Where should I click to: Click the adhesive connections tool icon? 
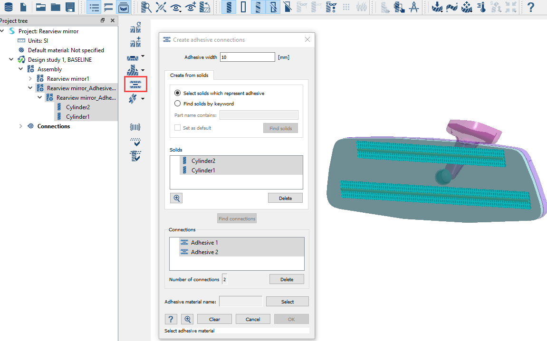[x=135, y=85]
